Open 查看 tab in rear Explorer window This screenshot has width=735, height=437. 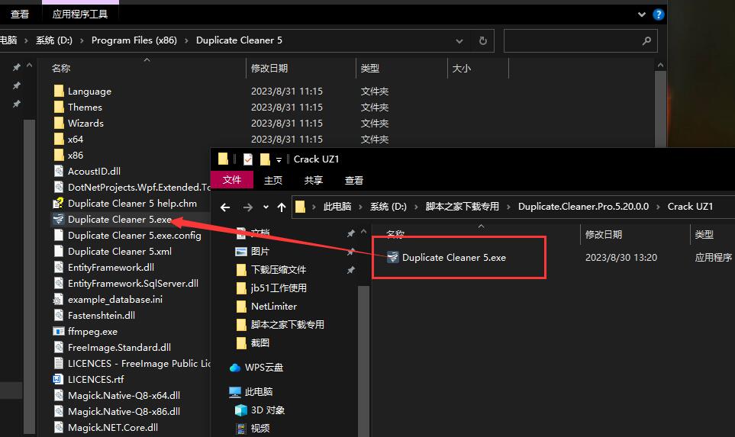click(x=20, y=14)
